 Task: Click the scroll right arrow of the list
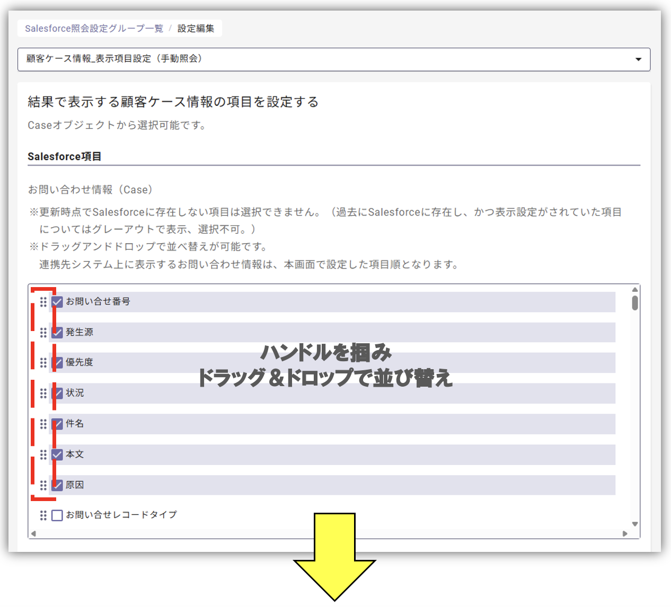(x=625, y=533)
